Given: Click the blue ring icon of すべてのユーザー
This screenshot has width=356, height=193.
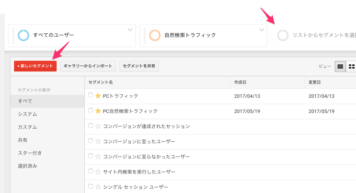Looking at the screenshot, I should (x=23, y=35).
